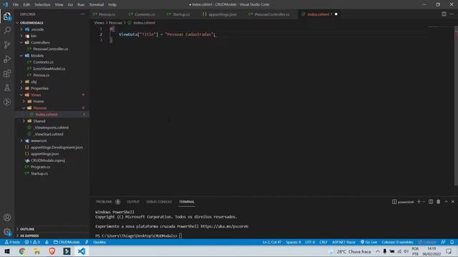Open the Run and Debug view
The width and height of the screenshot is (458, 257).
point(7,59)
